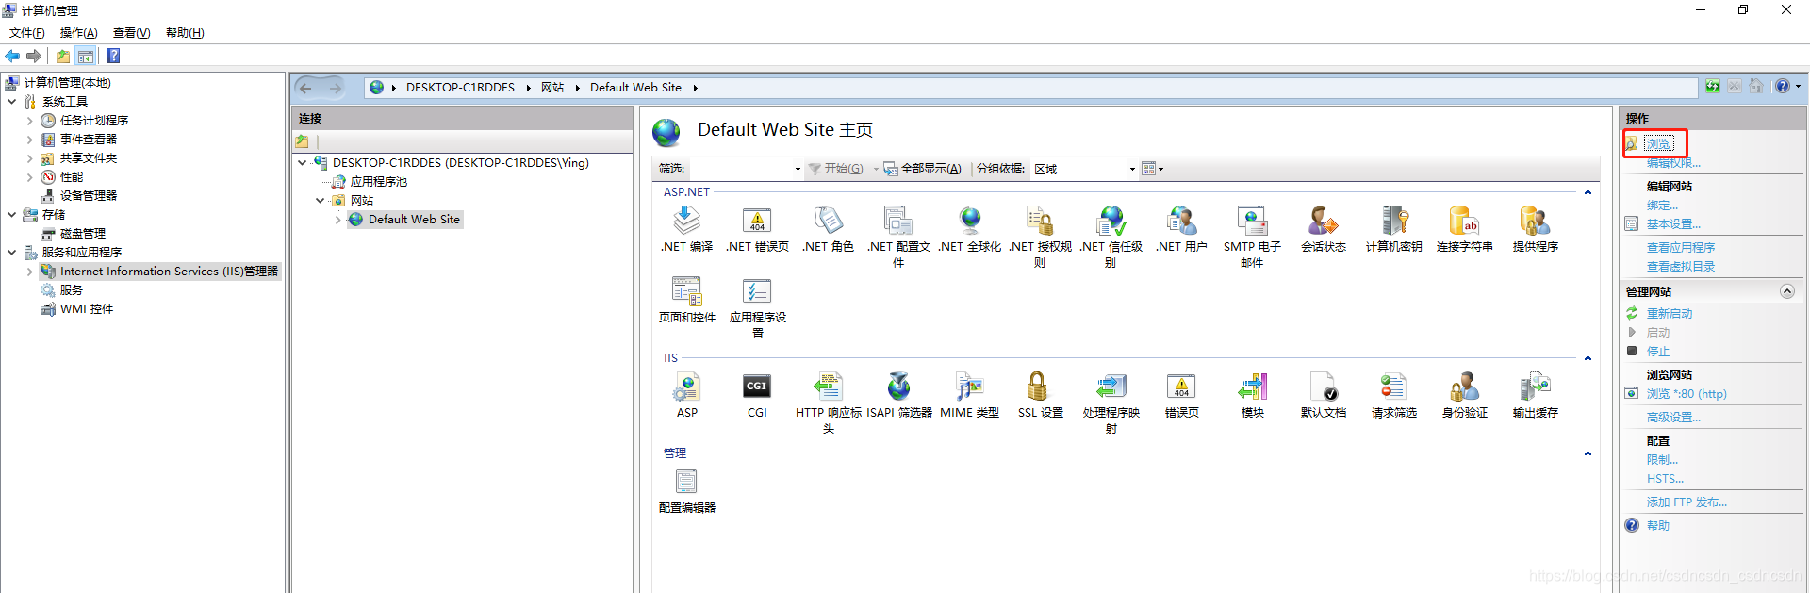The height and width of the screenshot is (593, 1810).
Task: Open the .NET 错误页 icon
Action: pyautogui.click(x=757, y=221)
